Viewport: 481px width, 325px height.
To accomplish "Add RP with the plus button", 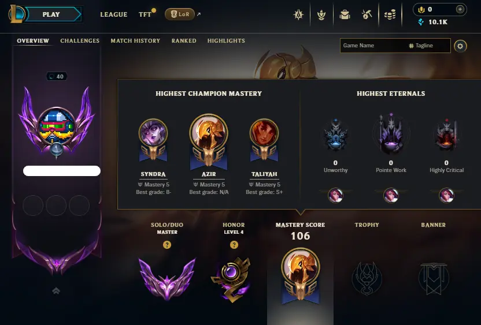I will tap(460, 9).
